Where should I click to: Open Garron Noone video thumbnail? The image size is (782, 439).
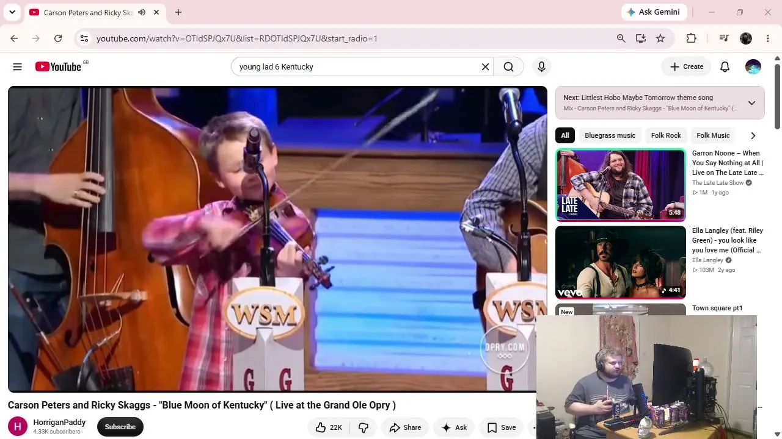(621, 185)
